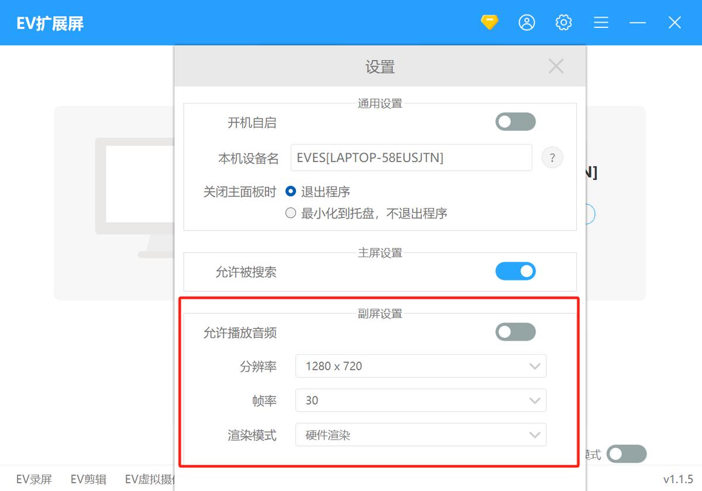Enable the 开机自启 toggle
702x491 pixels.
point(515,122)
